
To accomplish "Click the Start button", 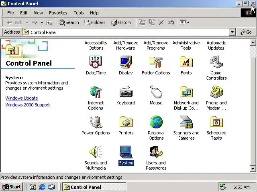I will (12, 187).
